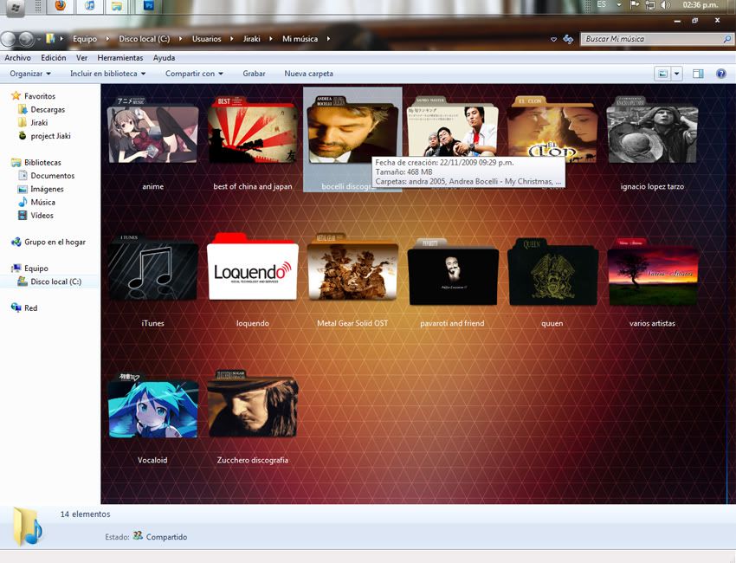The width and height of the screenshot is (736, 563).
Task: Open Vídeos library
Action: 42,215
